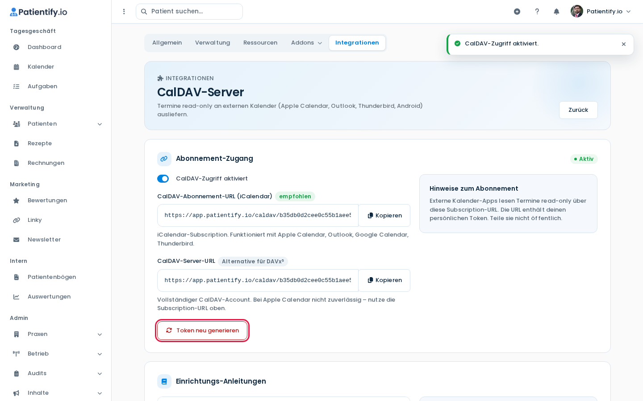Click the Patientify.io logo
This screenshot has height=401, width=643.
coord(38,12)
